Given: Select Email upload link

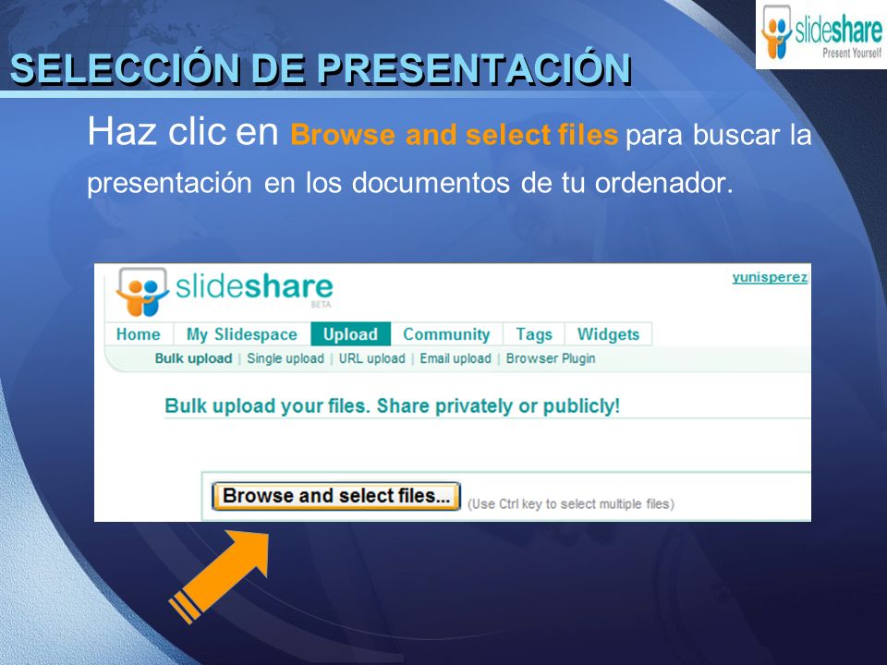Looking at the screenshot, I should [x=456, y=358].
